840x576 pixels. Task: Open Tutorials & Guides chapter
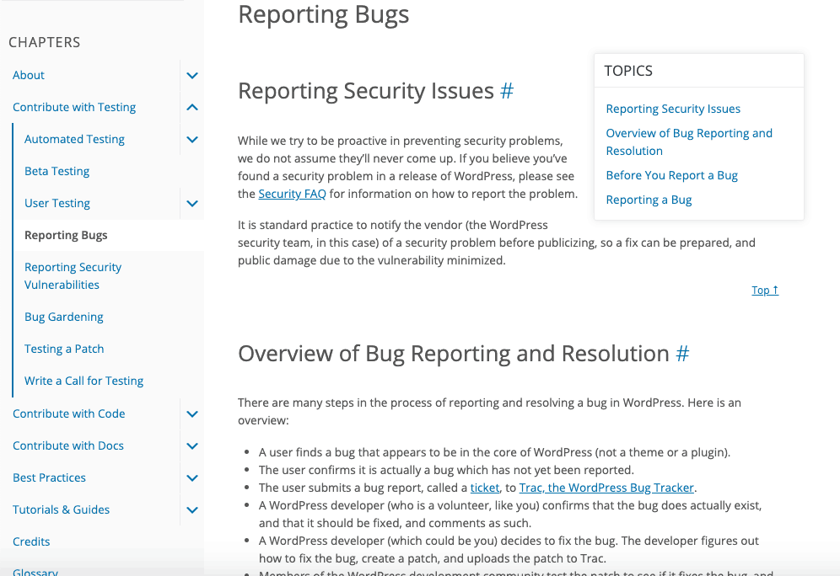(61, 510)
